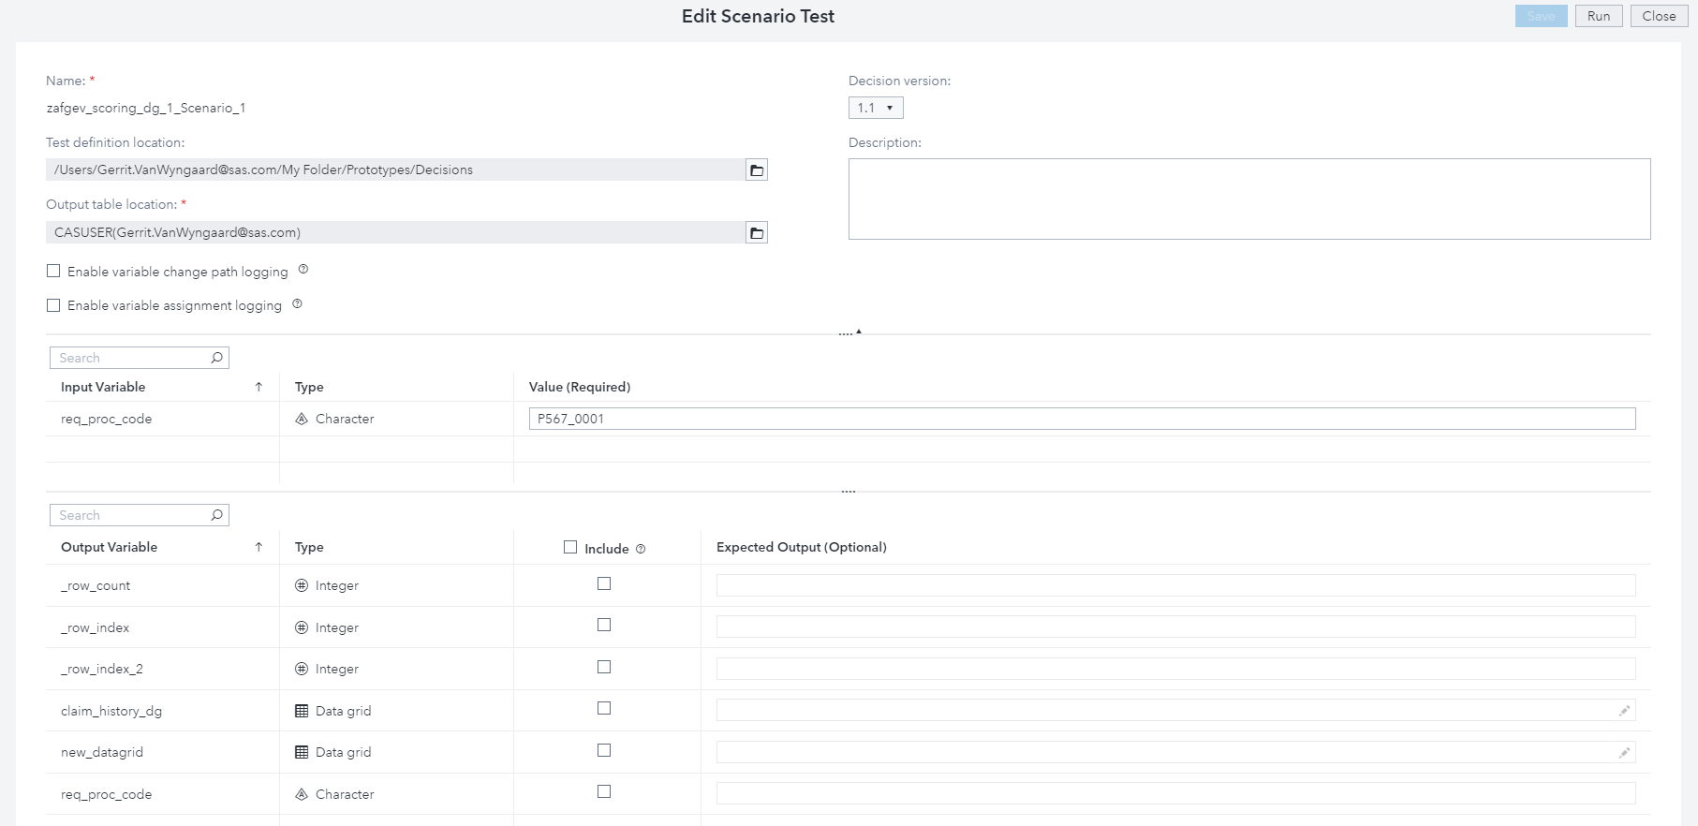
Task: Click the Save button
Action: tap(1541, 16)
